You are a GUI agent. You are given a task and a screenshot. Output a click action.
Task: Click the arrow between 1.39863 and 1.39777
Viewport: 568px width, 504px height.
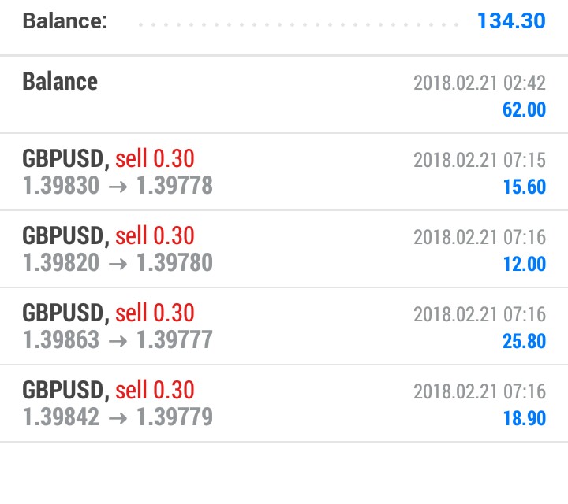coord(118,341)
